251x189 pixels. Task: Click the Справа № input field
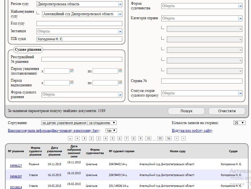tap(201, 81)
